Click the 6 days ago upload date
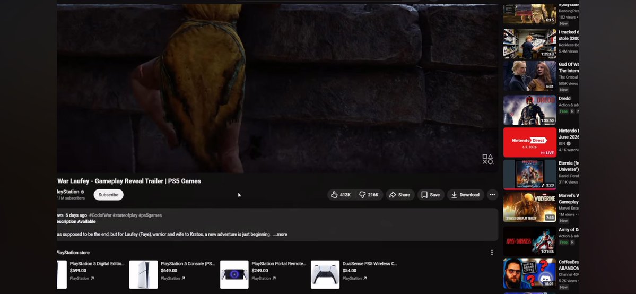 click(76, 215)
